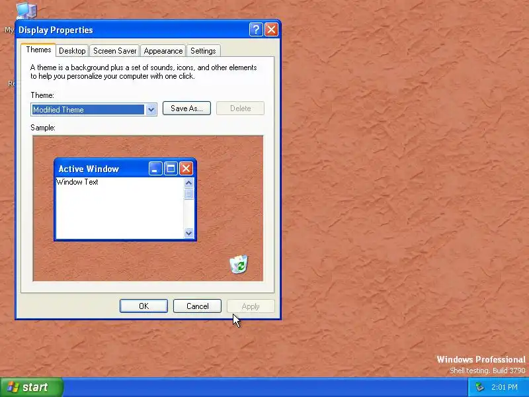
Task: Open the Start menu
Action: coord(31,387)
